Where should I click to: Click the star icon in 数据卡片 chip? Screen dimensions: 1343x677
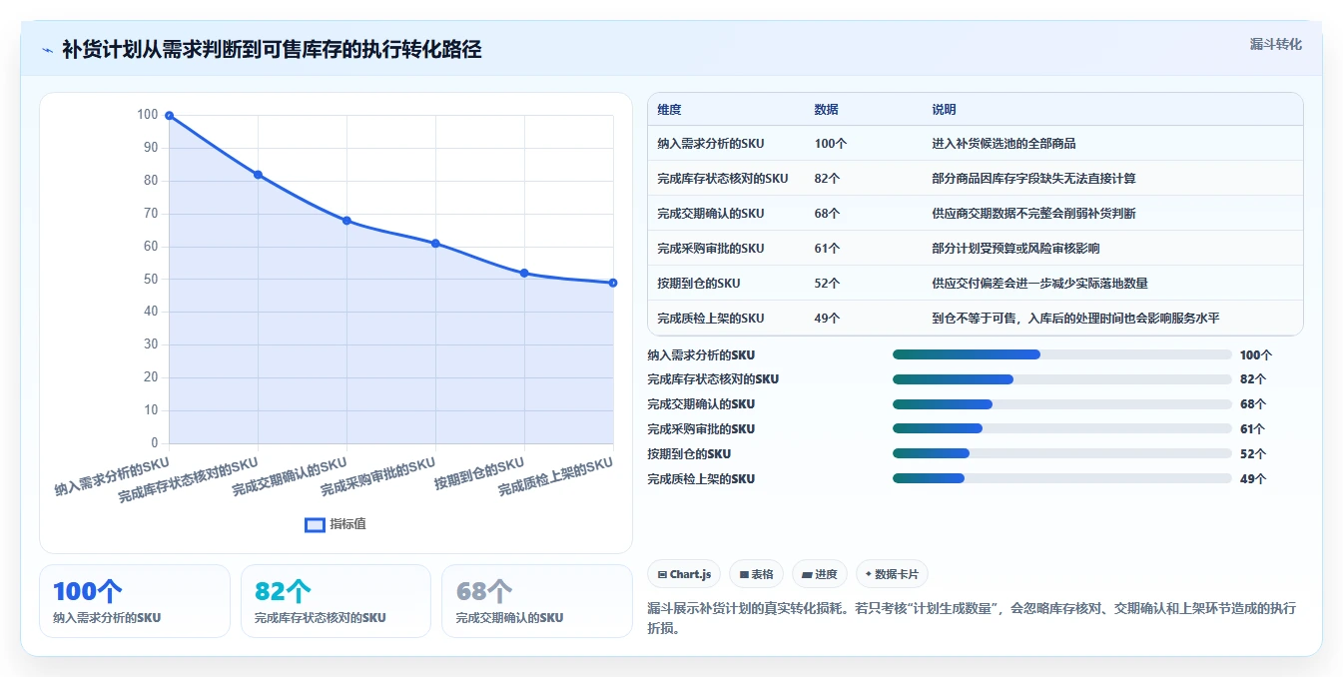tap(869, 574)
